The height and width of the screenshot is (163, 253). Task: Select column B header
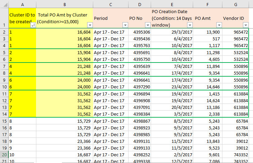pyautogui.click(x=64, y=4)
